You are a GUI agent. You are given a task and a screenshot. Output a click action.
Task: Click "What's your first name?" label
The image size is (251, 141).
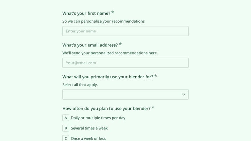pos(86,13)
